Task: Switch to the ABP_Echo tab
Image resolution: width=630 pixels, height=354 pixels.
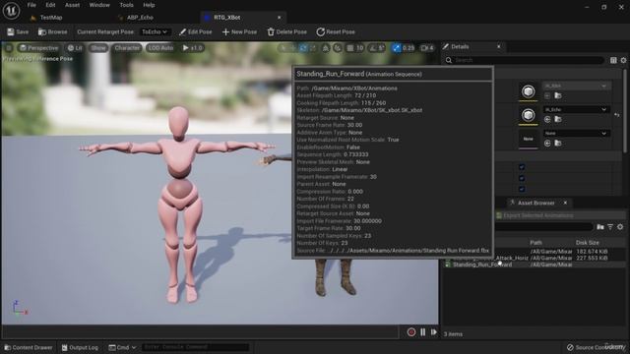Action: click(140, 18)
